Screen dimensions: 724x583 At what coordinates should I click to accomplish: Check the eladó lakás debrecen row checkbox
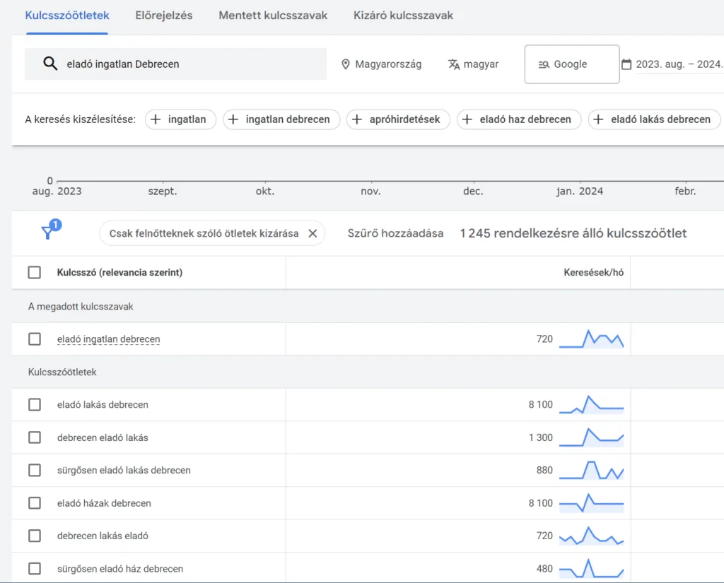tap(35, 404)
